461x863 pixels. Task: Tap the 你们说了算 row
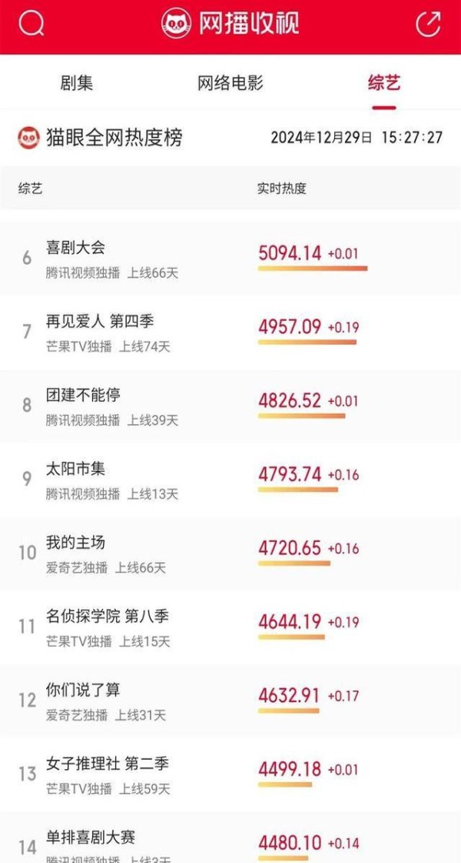pyautogui.click(x=83, y=691)
